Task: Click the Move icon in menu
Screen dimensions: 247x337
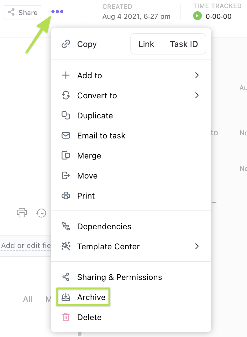Action: click(x=66, y=176)
